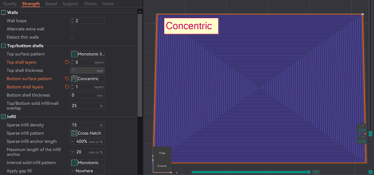Click the Infill section icon

tap(3, 117)
